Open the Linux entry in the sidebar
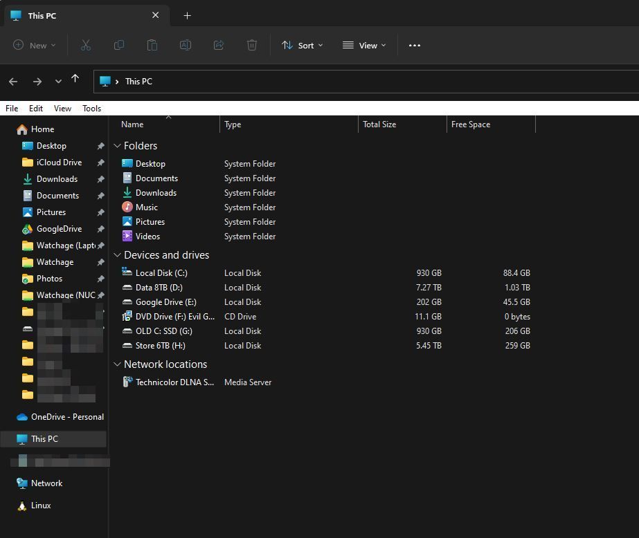The width and height of the screenshot is (639, 538). [40, 505]
